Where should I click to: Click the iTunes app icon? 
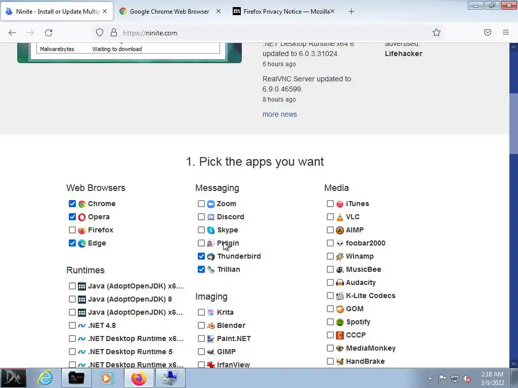click(339, 204)
